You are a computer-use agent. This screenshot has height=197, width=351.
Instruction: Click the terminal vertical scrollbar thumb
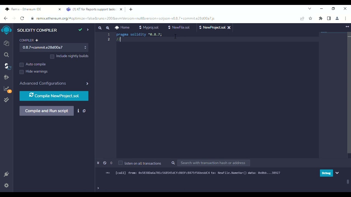(x=348, y=182)
